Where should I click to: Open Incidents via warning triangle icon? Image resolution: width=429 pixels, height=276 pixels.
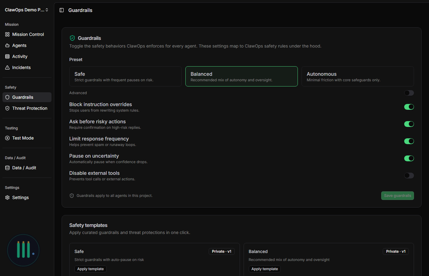pyautogui.click(x=7, y=67)
